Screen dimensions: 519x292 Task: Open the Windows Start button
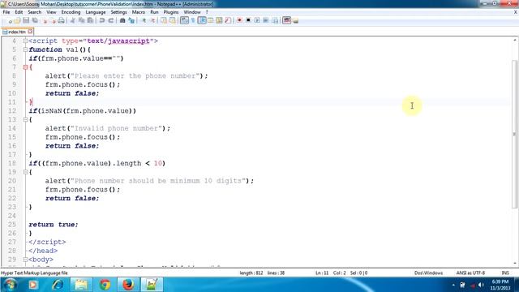11,285
